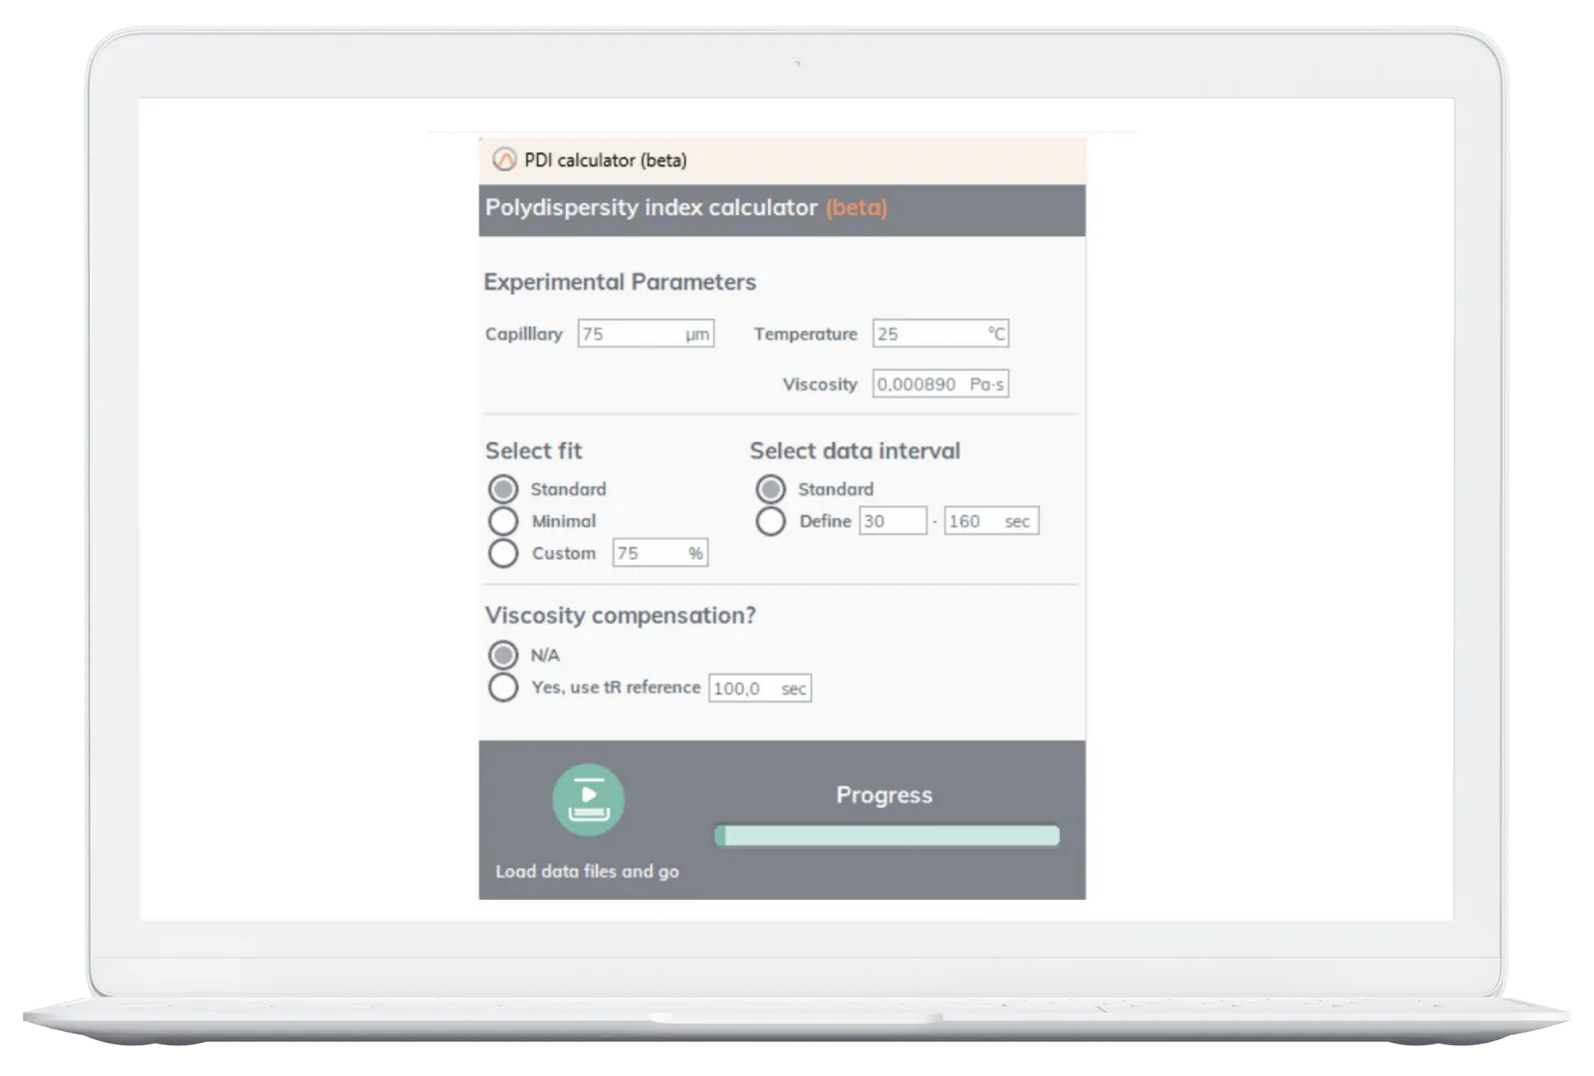Click the tR reference field showing 100,0

point(757,687)
